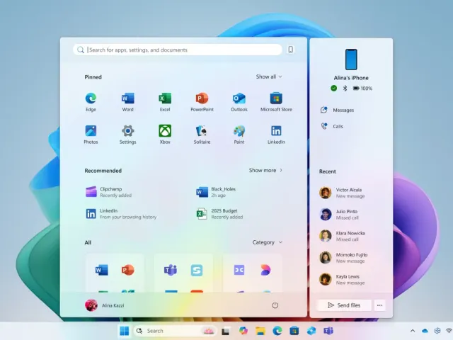Click the Send files button
The width and height of the screenshot is (453, 340).
tap(344, 305)
